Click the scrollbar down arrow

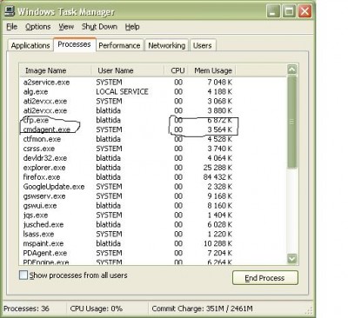(x=292, y=258)
